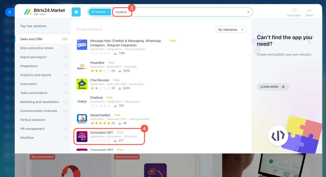Click Message.help download count 1189
The image size is (326, 177).
point(119,53)
